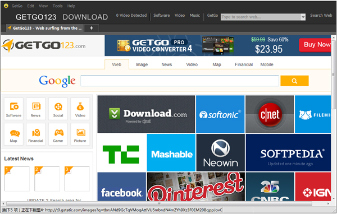Click the Search Web button
The width and height of the screenshot is (337, 214).
321,16
